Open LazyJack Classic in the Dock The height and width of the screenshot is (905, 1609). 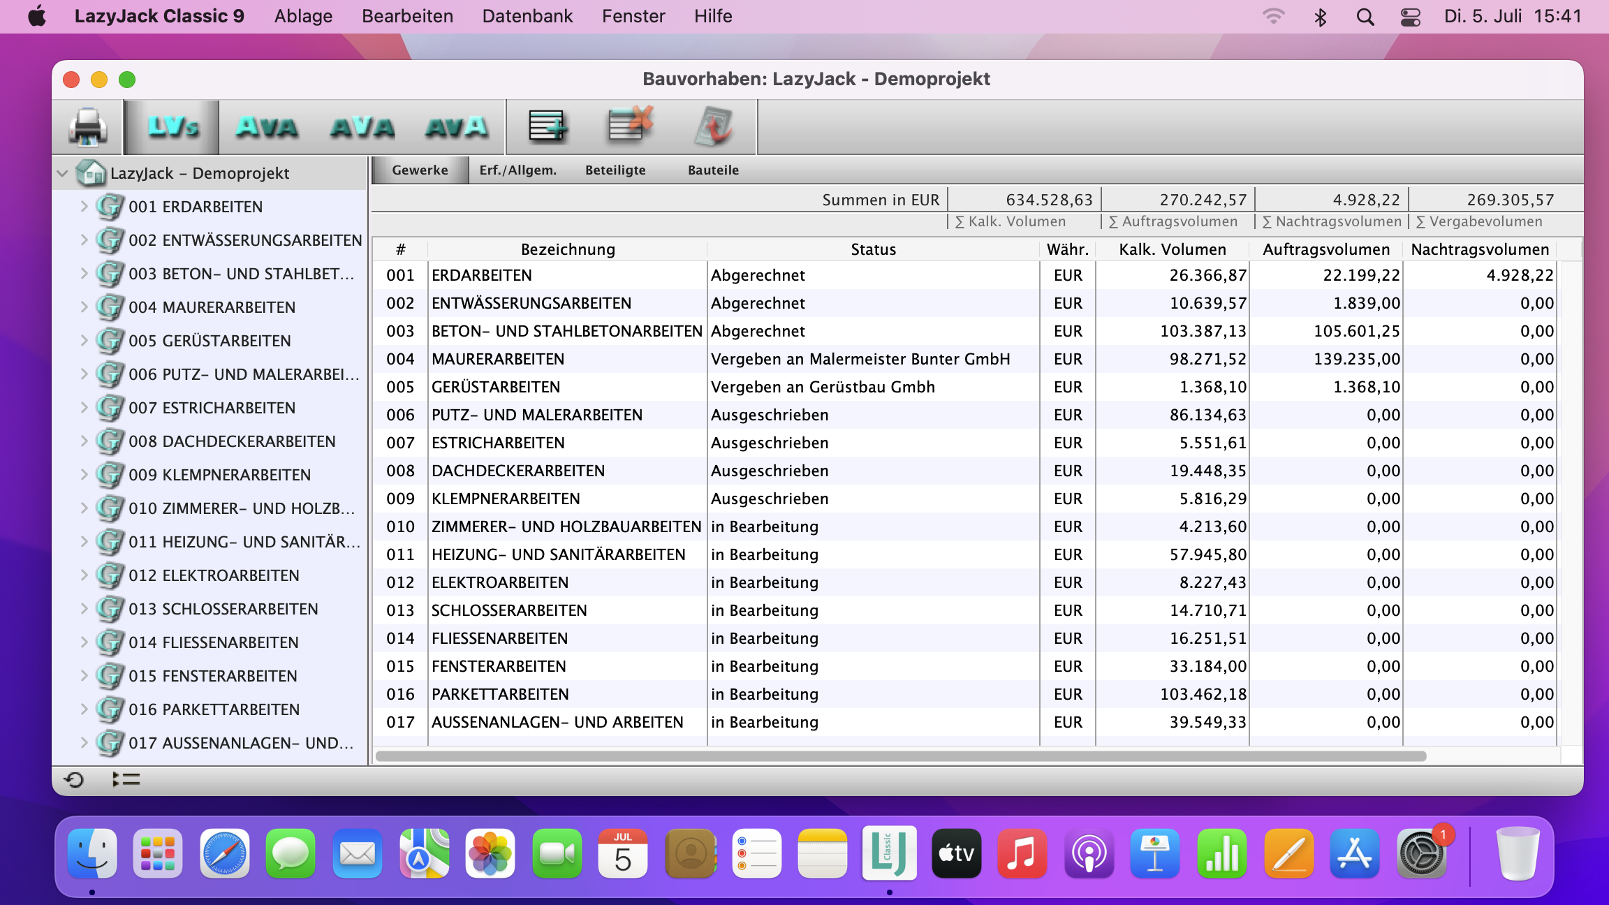click(889, 853)
